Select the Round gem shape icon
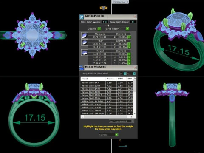204x153 pixels. click(85, 52)
